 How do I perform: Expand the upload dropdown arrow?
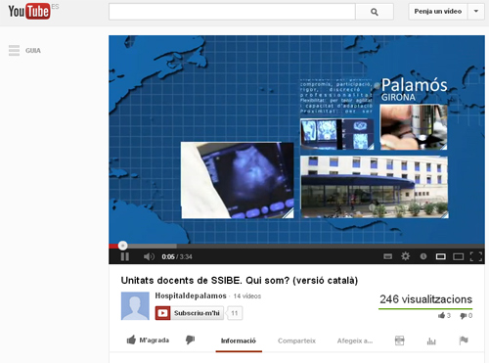[x=476, y=12]
